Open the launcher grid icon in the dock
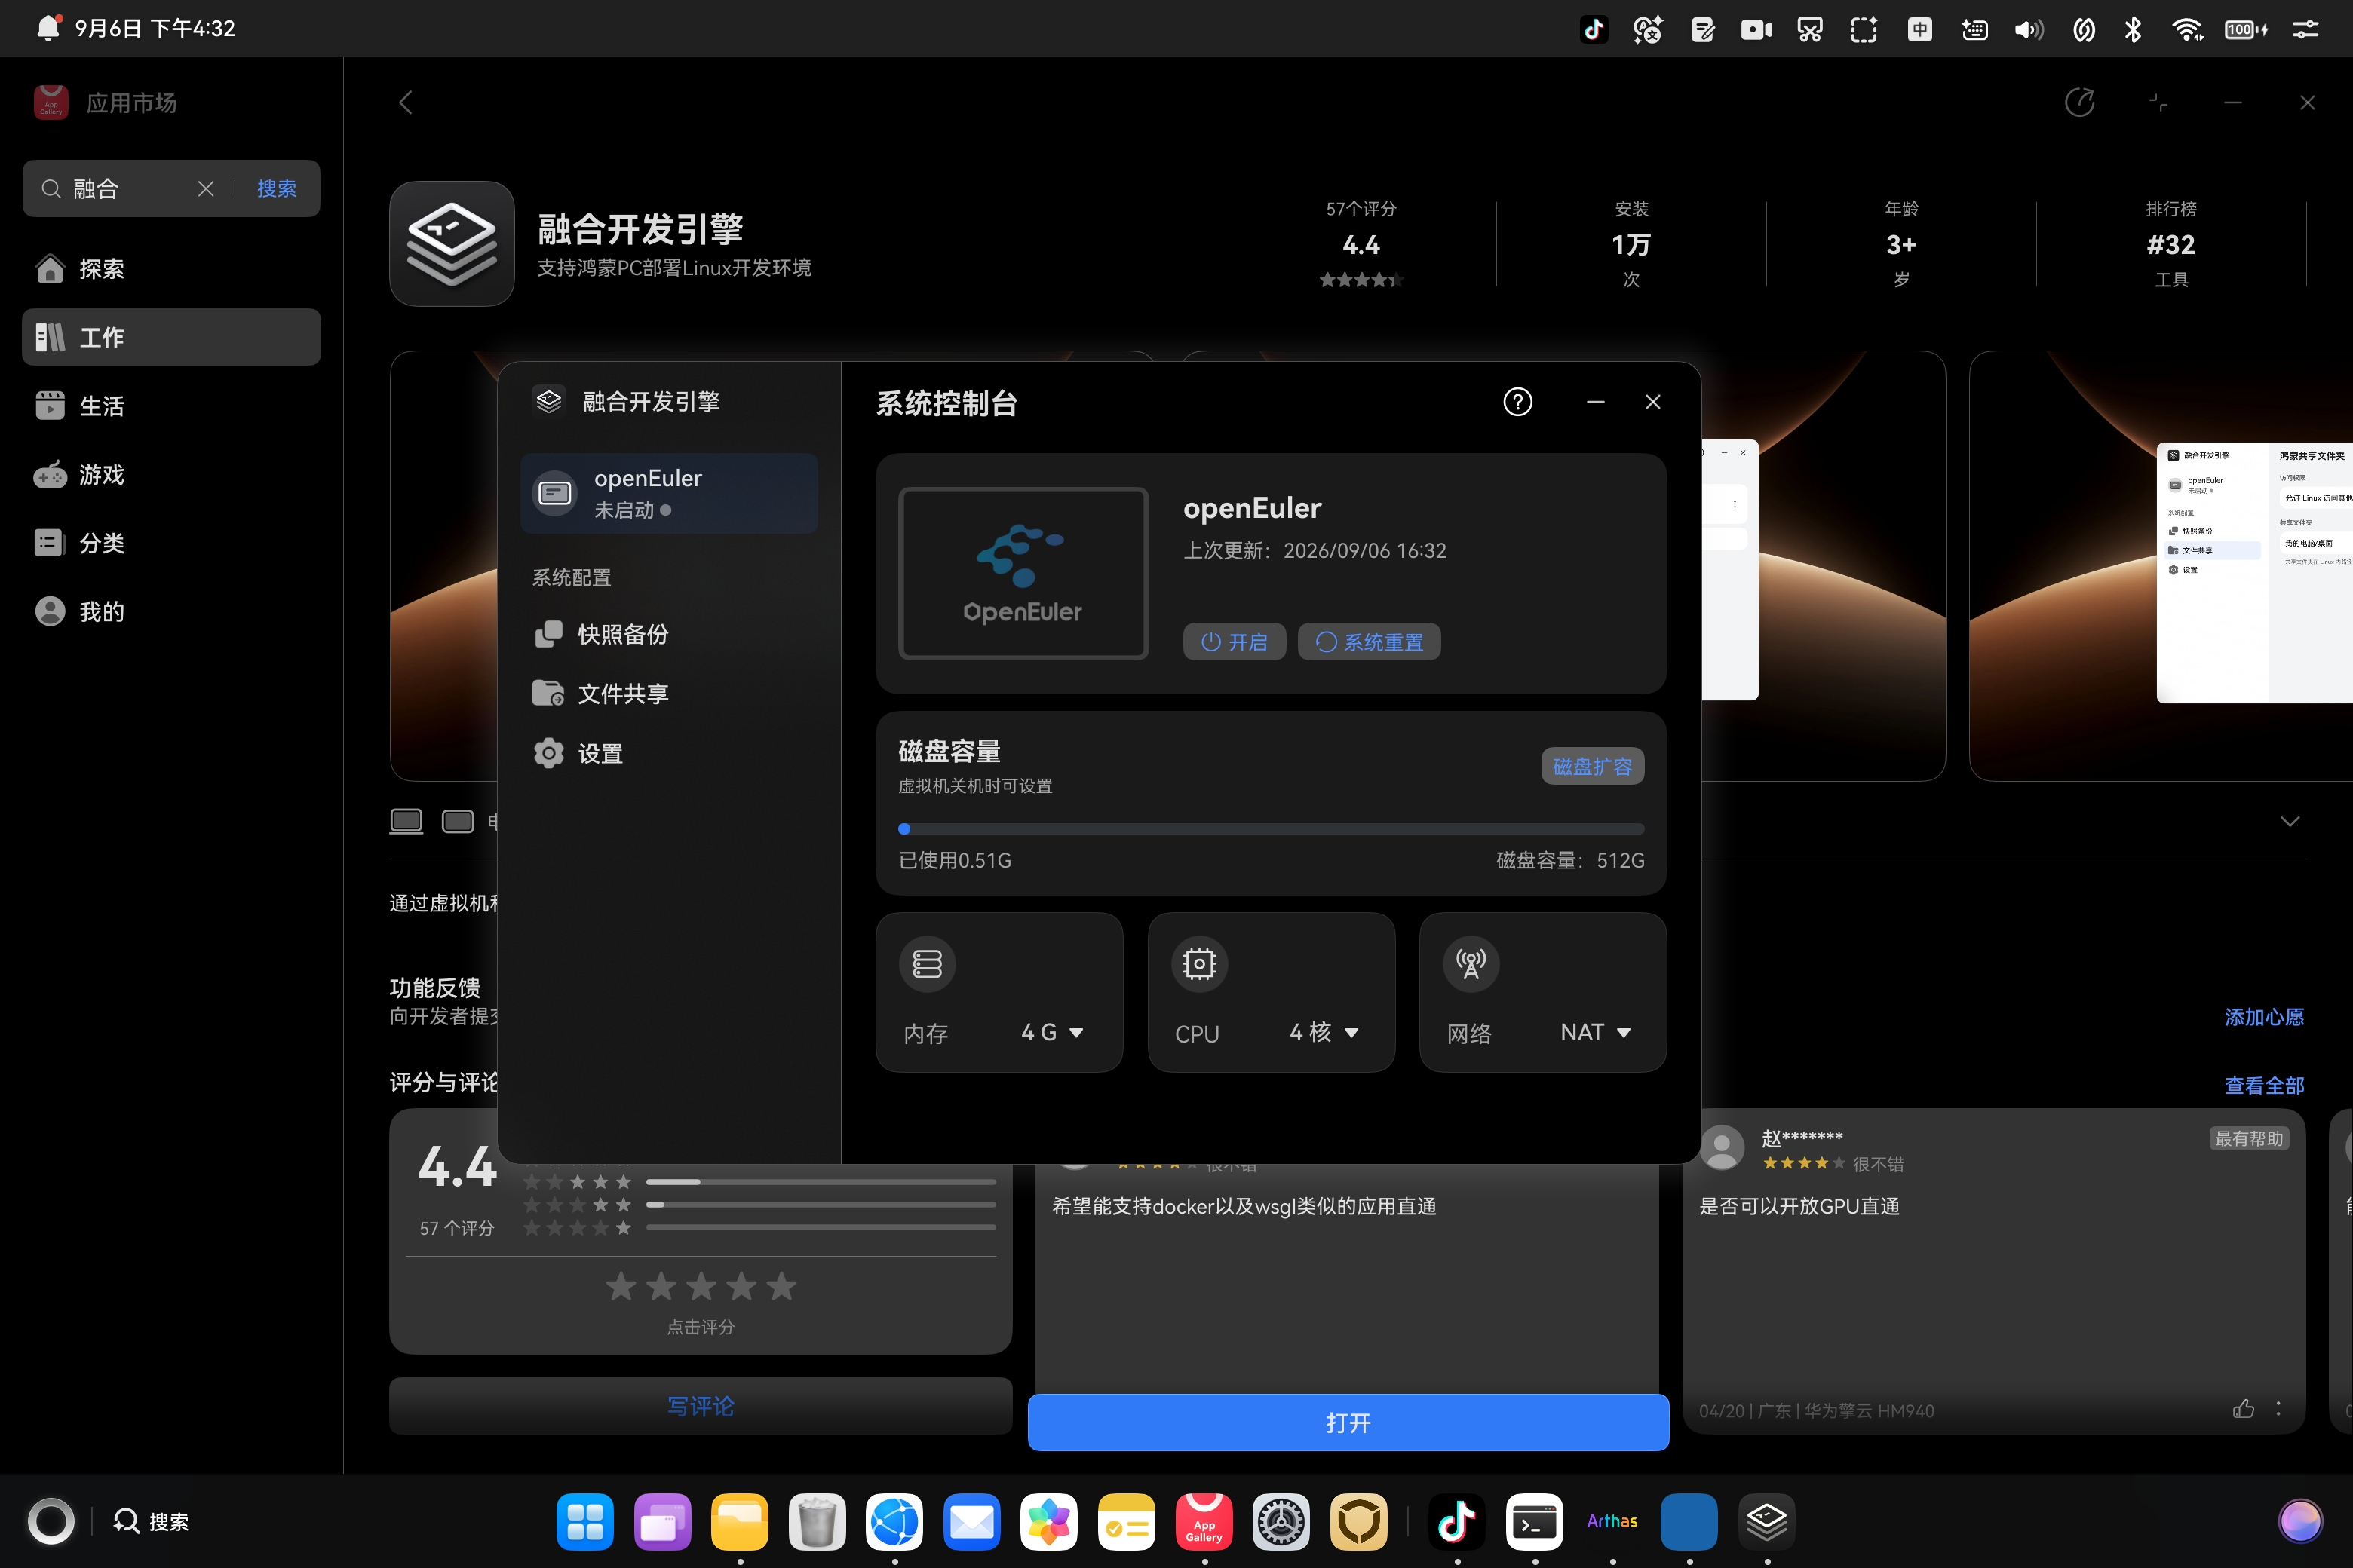Screen dimensions: 2353x1568 (585, 1522)
